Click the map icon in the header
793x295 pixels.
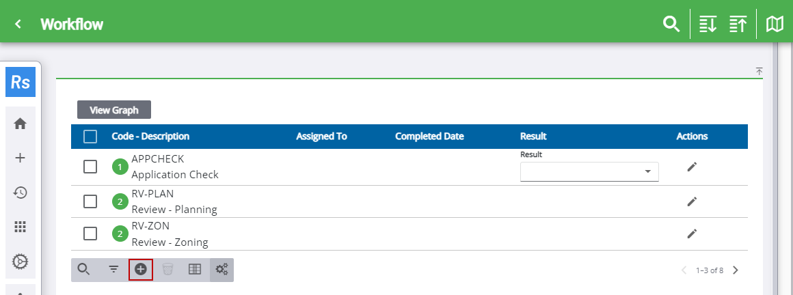coord(775,25)
